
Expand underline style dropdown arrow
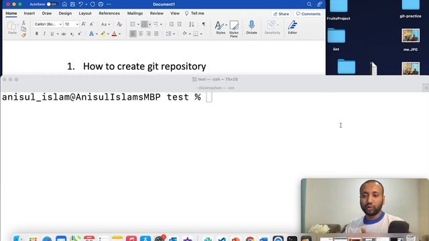[x=58, y=34]
